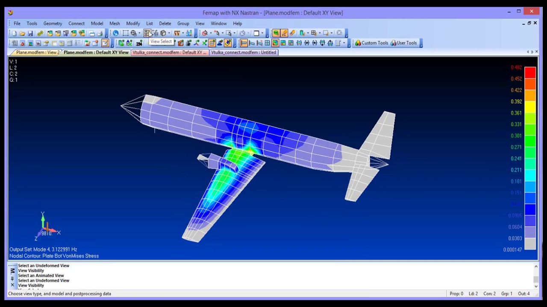Toggle the highlighted green select-entity button

pos(276,33)
